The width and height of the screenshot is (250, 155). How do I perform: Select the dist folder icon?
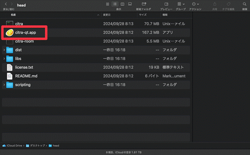[10, 50]
